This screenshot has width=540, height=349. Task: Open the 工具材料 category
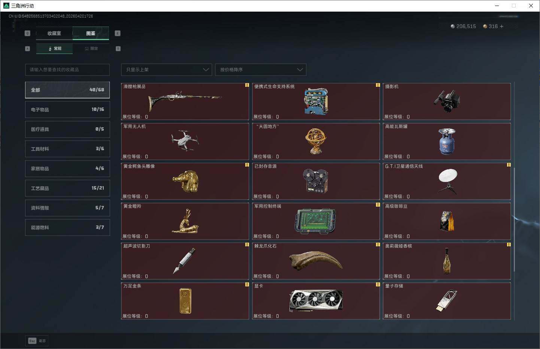click(67, 149)
